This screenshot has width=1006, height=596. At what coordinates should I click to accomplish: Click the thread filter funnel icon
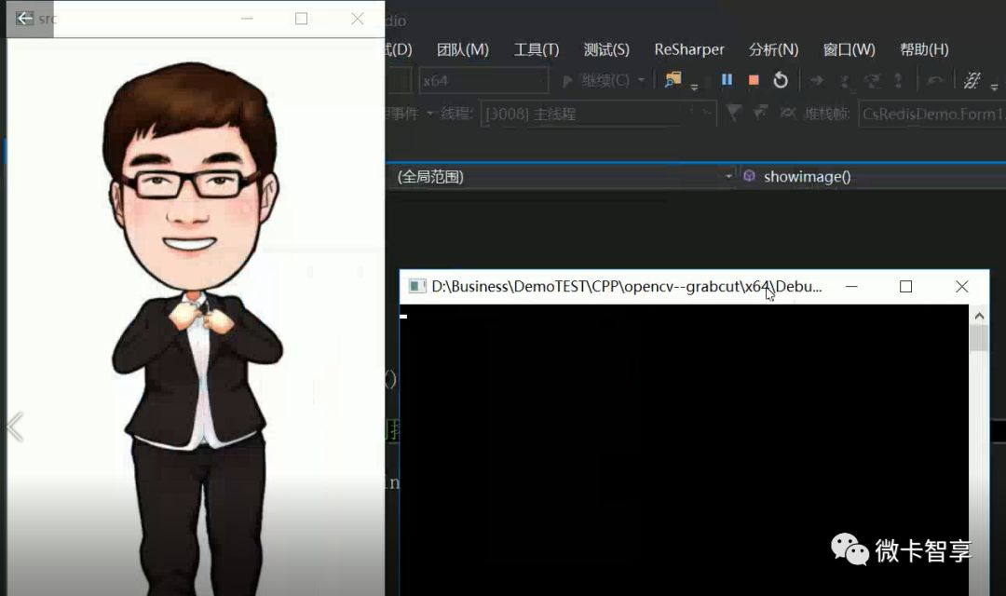pos(733,113)
